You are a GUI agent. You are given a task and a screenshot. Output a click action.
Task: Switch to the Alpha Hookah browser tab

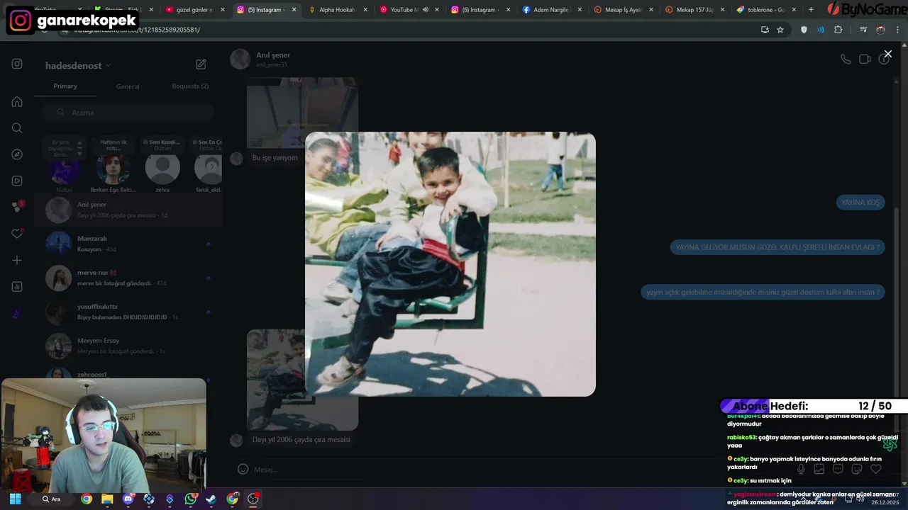[337, 10]
